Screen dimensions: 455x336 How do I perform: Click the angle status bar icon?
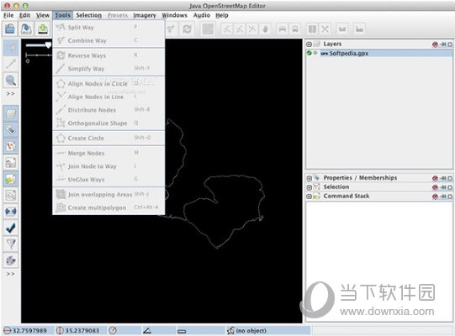click(x=147, y=330)
